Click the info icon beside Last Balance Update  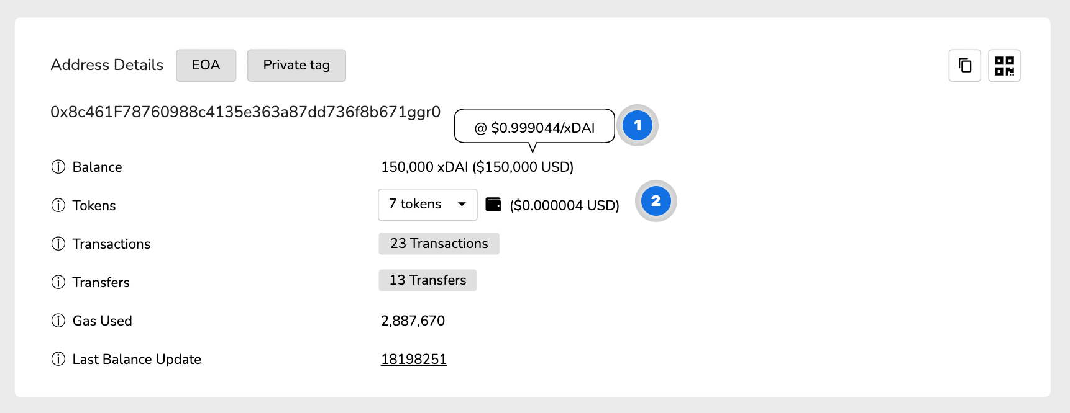pos(58,358)
